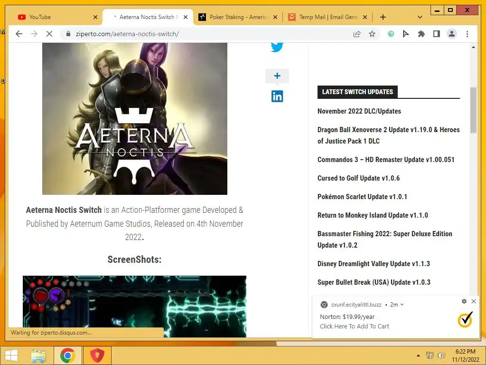Open November 2022 DLC/Updates link
486x365 pixels.
[x=359, y=111]
